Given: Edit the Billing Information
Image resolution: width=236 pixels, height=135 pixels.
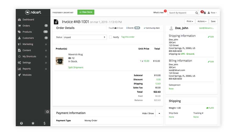Looking at the screenshot, I should 211,62.
